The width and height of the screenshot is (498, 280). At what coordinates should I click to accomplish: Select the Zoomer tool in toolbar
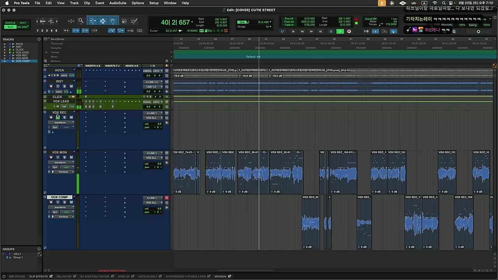(x=81, y=21)
